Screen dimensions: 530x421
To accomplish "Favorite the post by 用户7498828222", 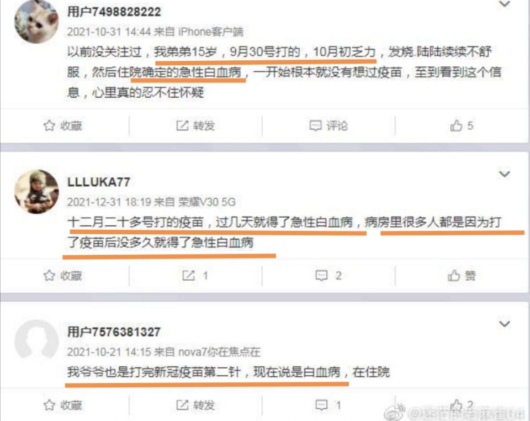I will click(x=62, y=126).
